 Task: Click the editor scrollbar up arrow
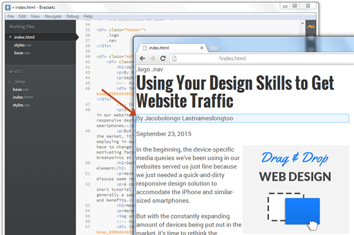point(303,23)
